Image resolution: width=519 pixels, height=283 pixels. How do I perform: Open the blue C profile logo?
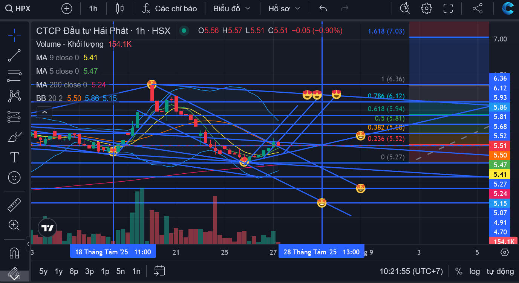[x=508, y=8]
